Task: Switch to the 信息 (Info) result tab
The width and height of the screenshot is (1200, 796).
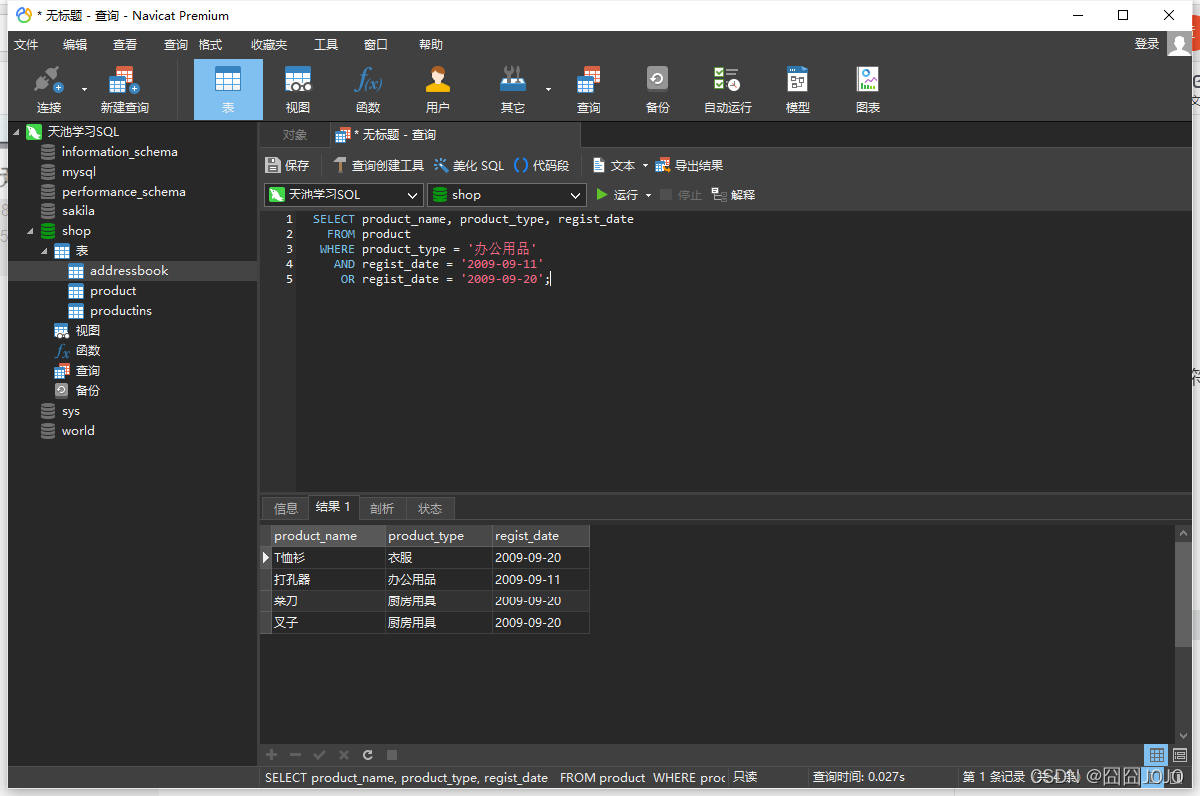Action: (x=286, y=508)
